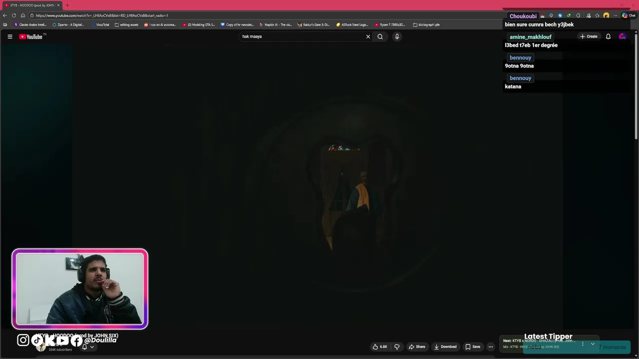Go to YouTube home via logo
This screenshot has width=639, height=359.
32,36
